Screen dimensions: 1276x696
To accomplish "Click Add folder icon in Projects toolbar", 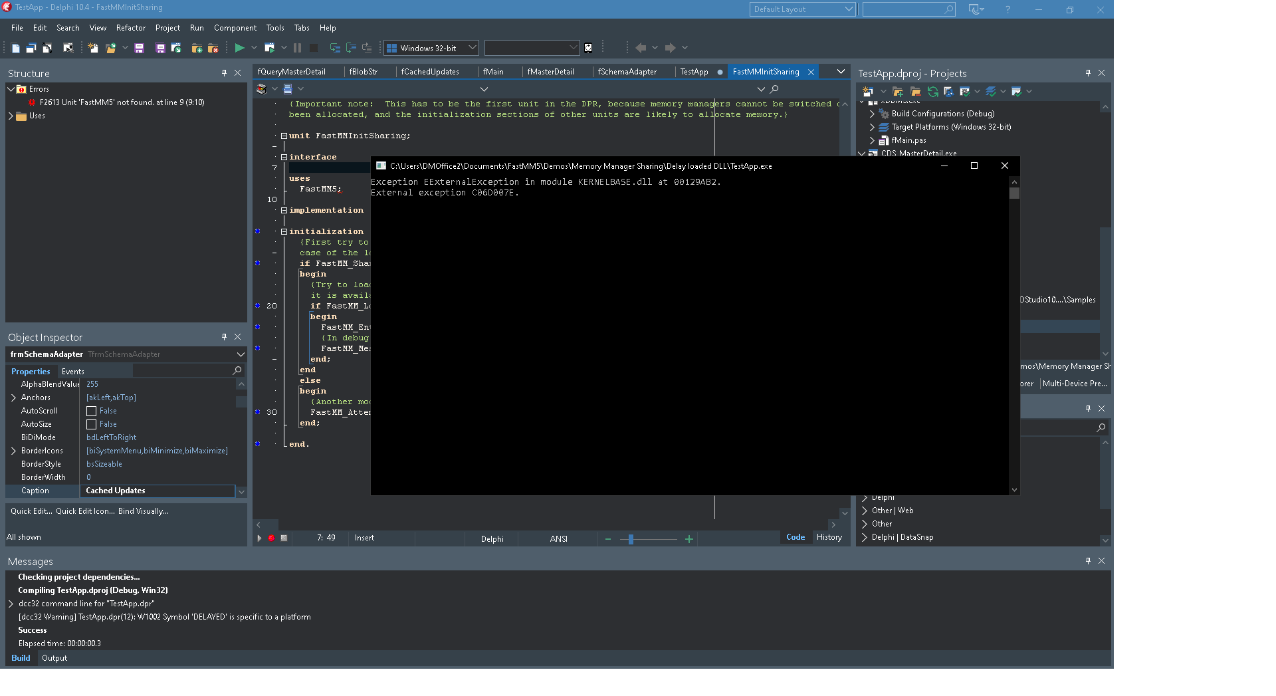I will [x=898, y=92].
